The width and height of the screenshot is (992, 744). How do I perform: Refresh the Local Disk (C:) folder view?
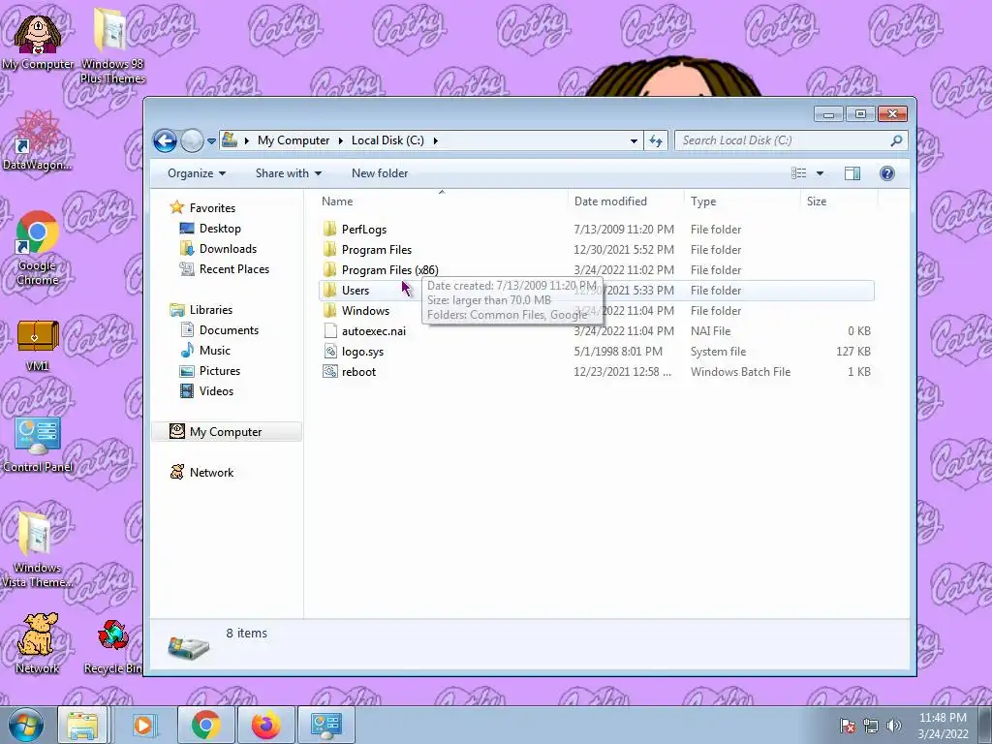[656, 140]
